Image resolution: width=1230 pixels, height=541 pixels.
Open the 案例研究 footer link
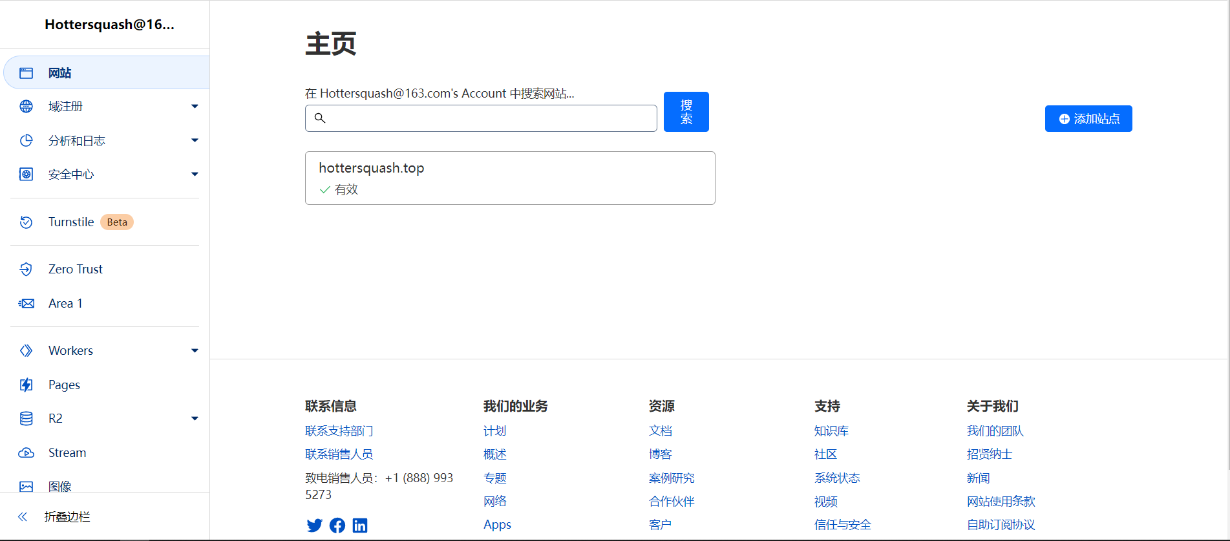(672, 478)
